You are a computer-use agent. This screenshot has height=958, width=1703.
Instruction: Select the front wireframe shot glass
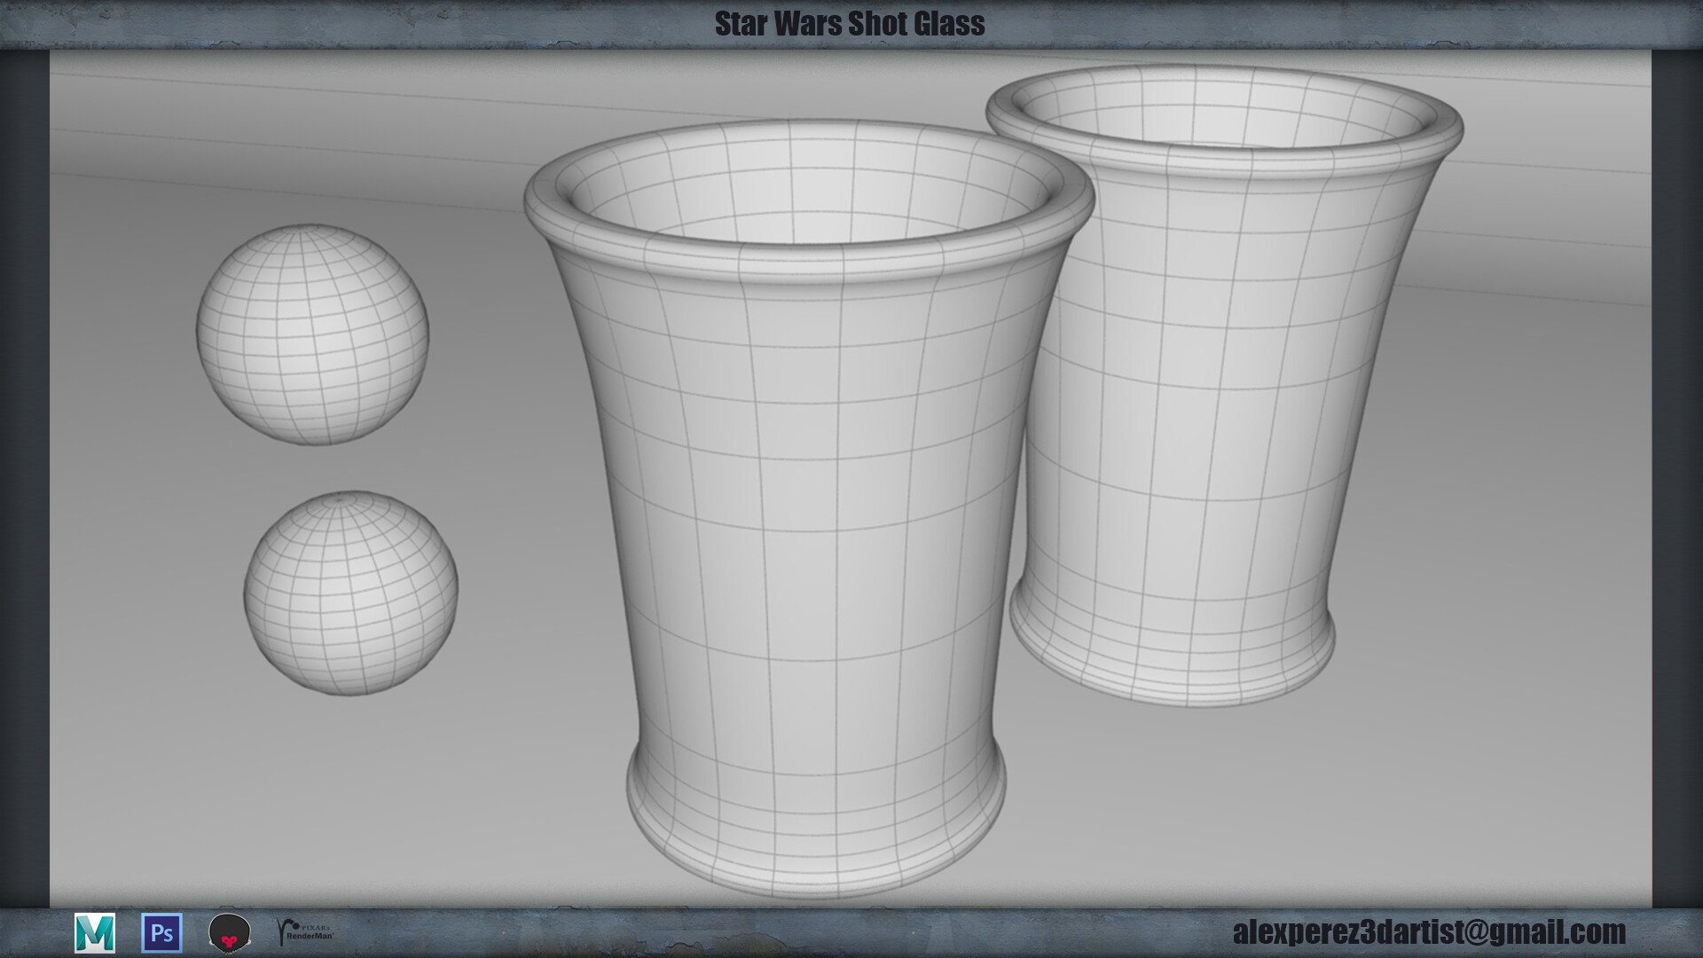pyautogui.click(x=809, y=510)
